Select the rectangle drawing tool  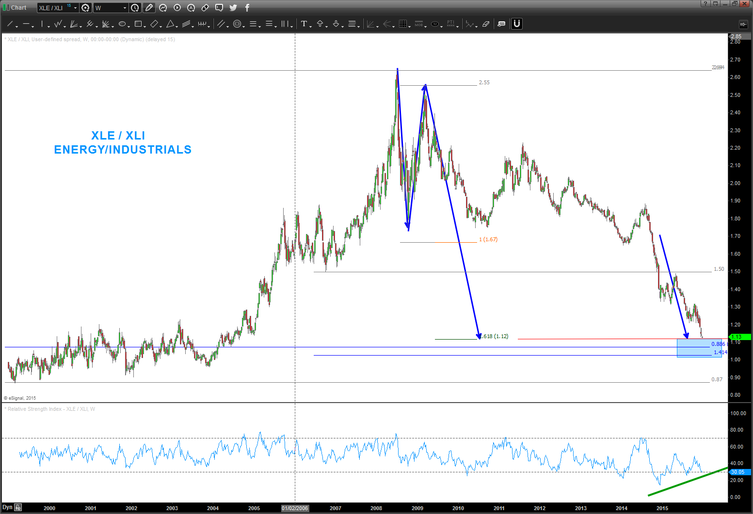coord(138,24)
